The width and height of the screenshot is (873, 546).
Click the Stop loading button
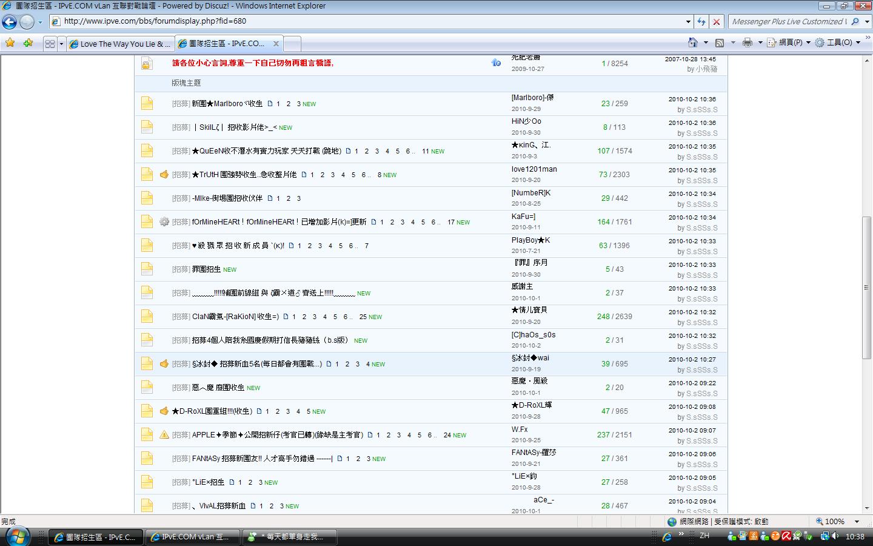coord(717,21)
